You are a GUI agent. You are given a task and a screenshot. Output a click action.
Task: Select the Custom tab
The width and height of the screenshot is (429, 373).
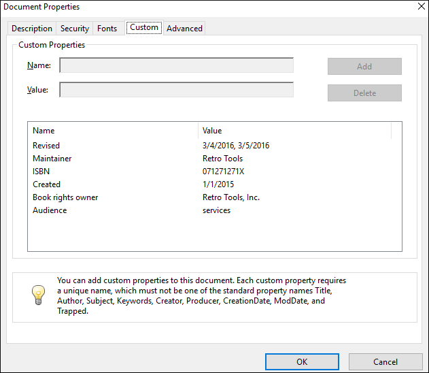(144, 28)
